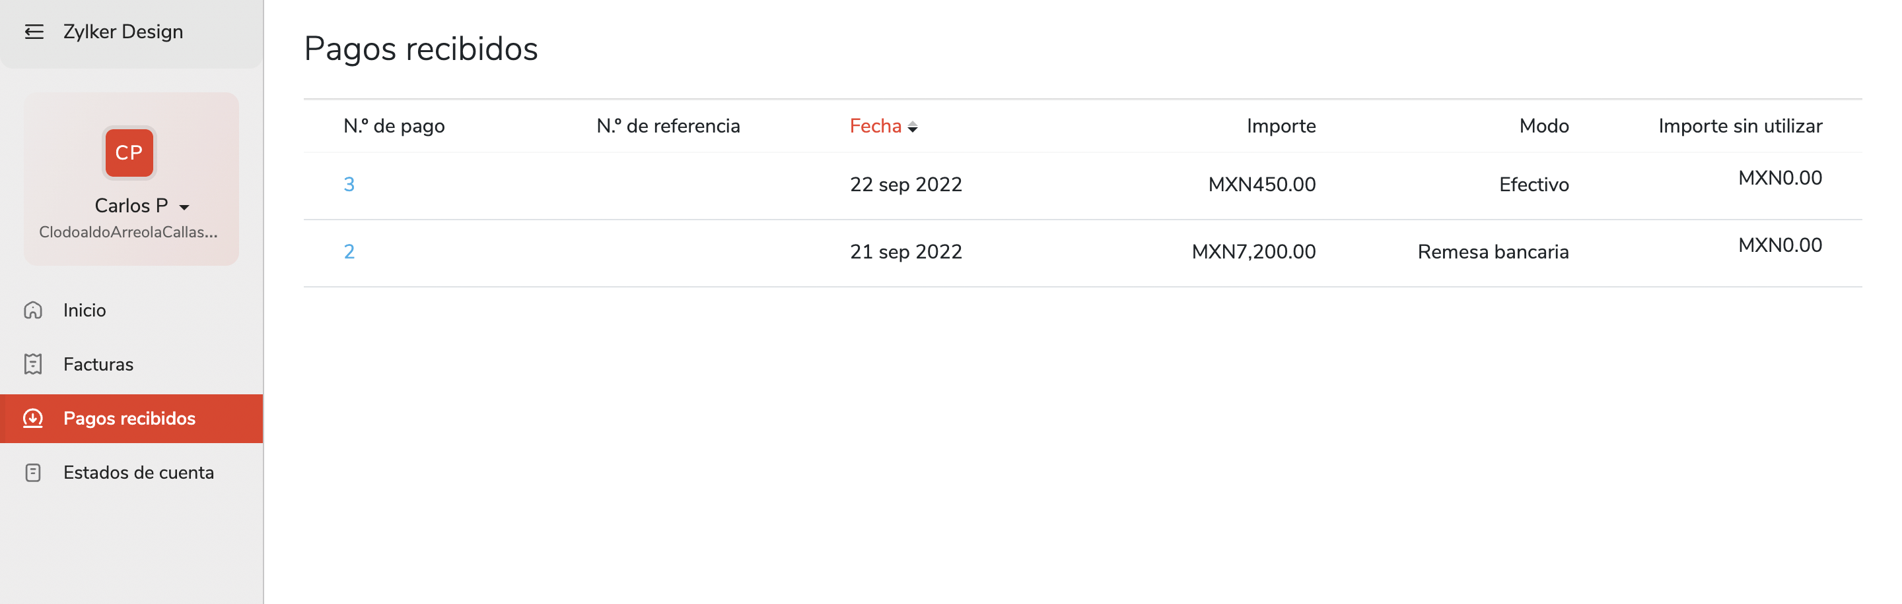This screenshot has height=604, width=1902.
Task: Navigate to Estados de cuenta
Action: (x=139, y=472)
